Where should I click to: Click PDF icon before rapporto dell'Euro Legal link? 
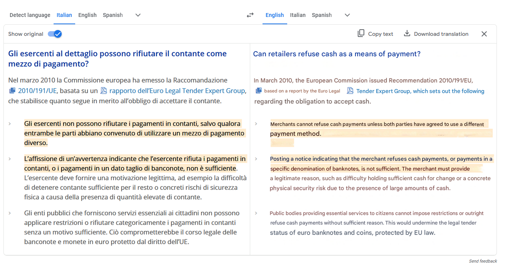[x=104, y=91]
